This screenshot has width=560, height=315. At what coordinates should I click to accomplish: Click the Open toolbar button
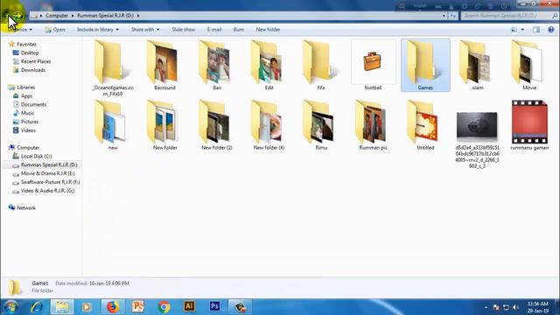[55, 30]
